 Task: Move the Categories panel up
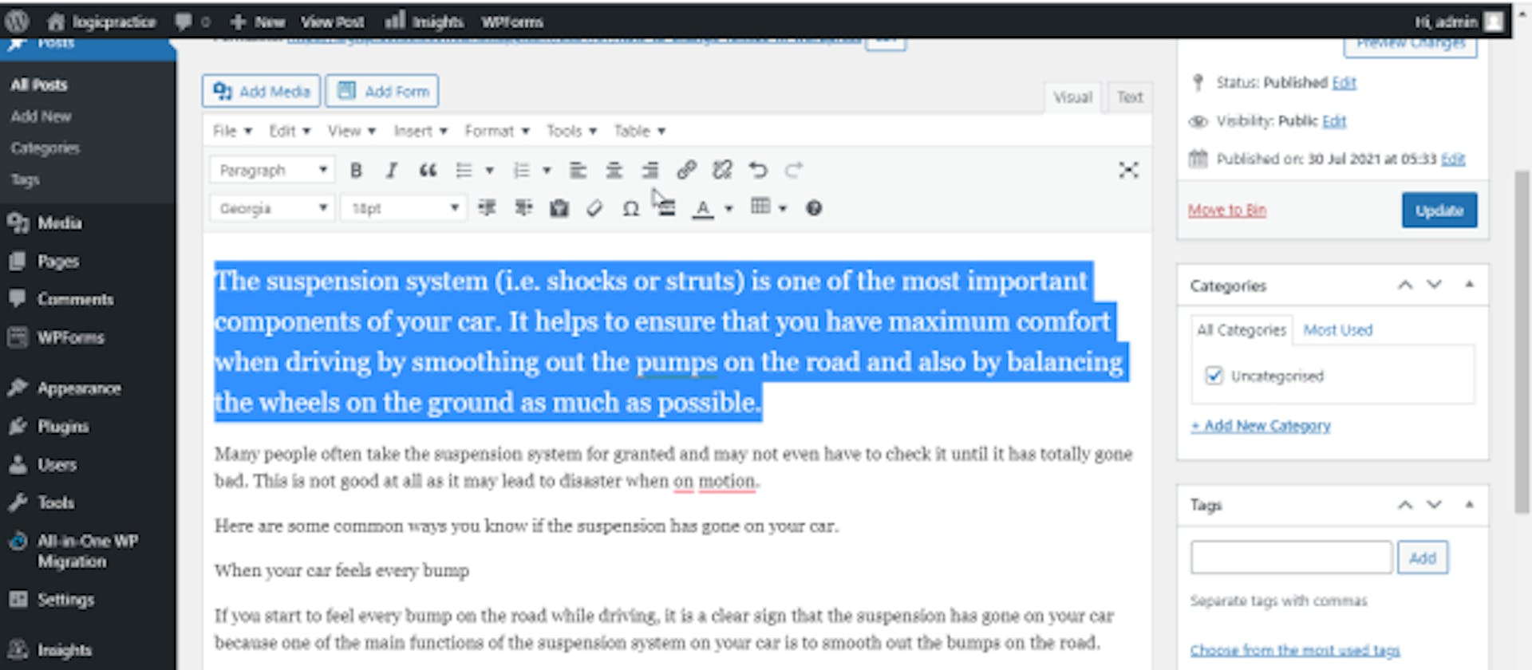click(x=1405, y=285)
